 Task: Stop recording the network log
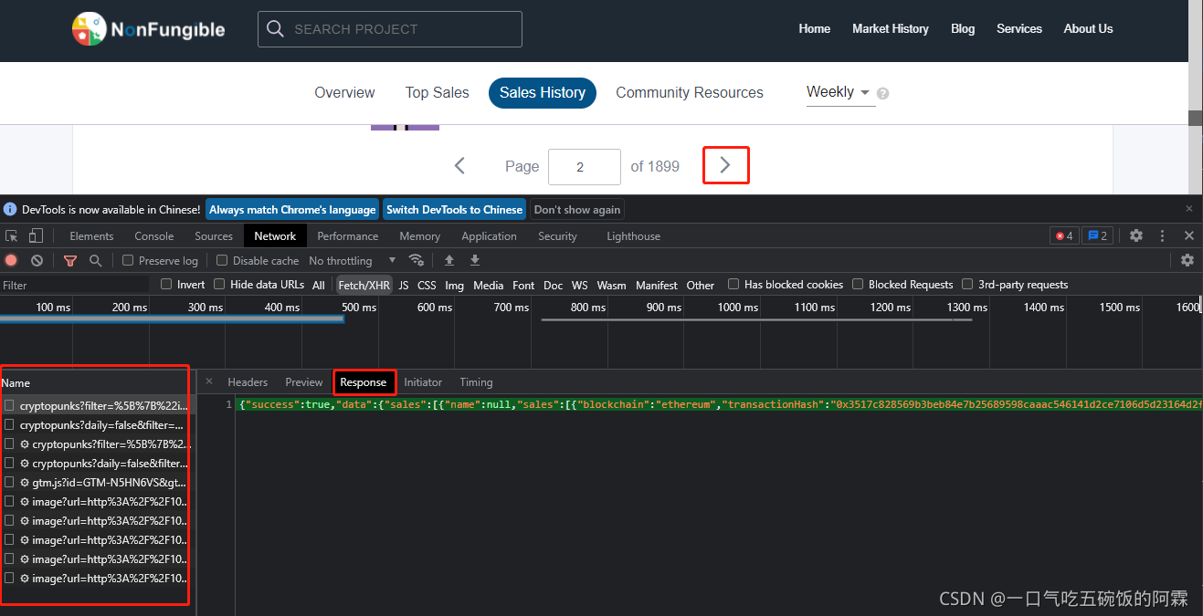[11, 260]
